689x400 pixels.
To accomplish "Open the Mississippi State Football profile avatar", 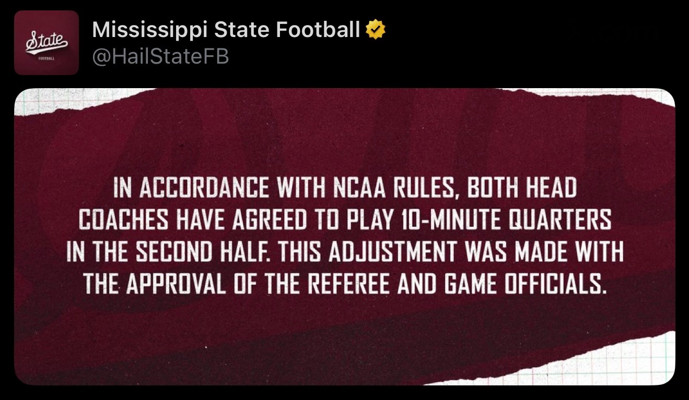I will (x=46, y=43).
